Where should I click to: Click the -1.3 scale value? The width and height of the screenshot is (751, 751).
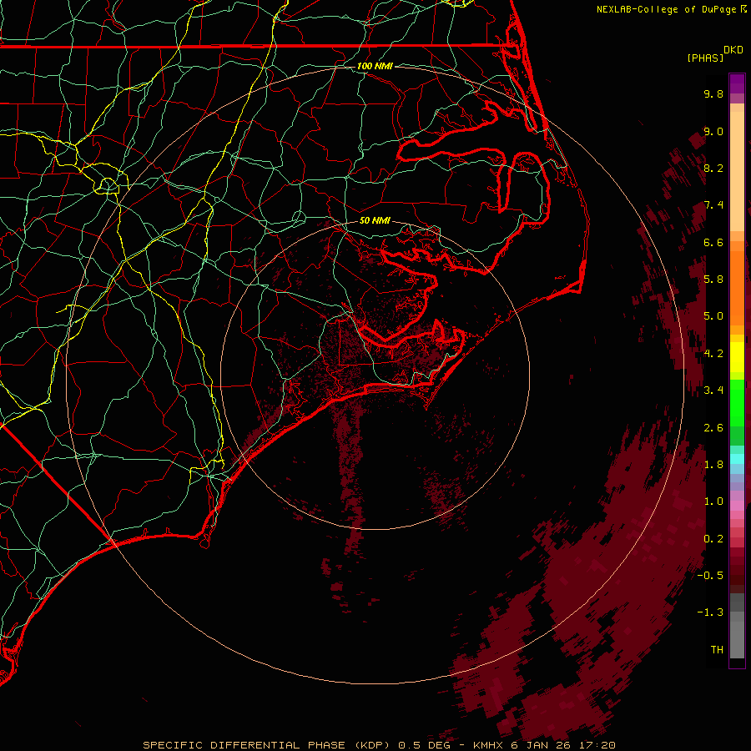click(x=710, y=612)
